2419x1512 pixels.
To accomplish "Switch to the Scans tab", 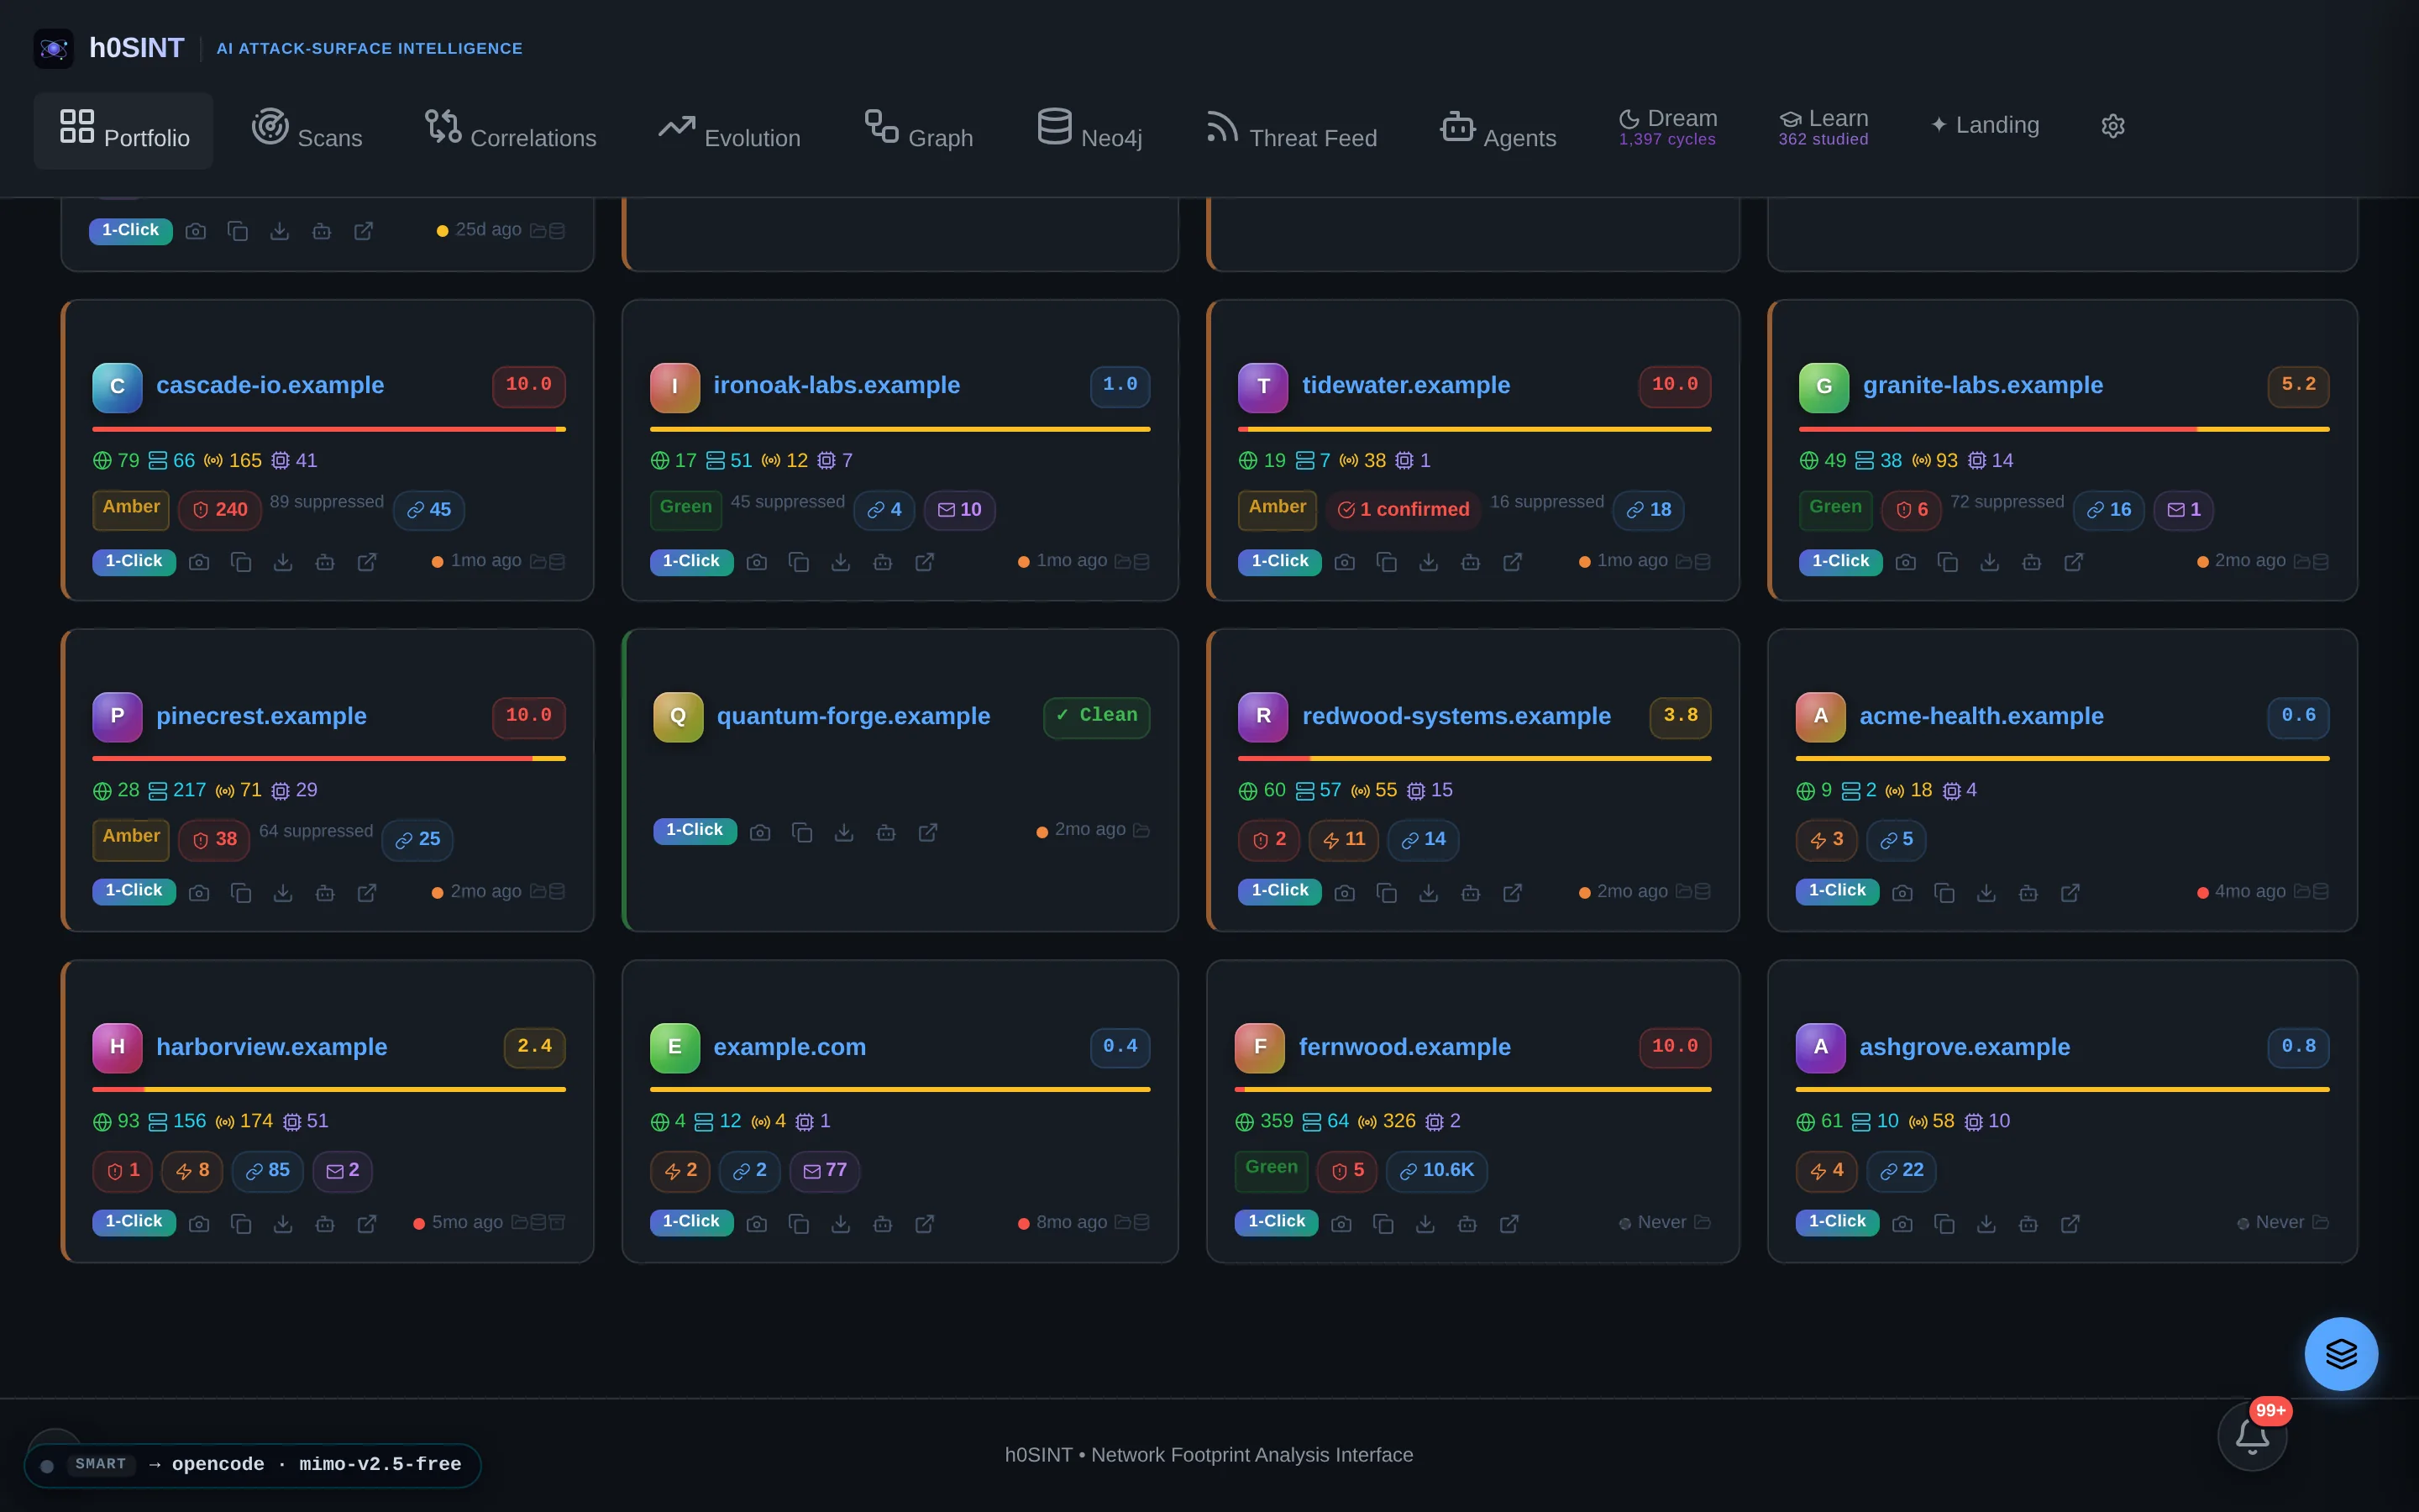I will [x=307, y=130].
